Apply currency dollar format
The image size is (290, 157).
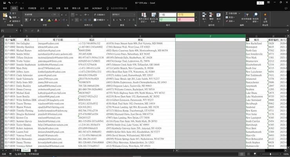pyautogui.click(x=114, y=20)
